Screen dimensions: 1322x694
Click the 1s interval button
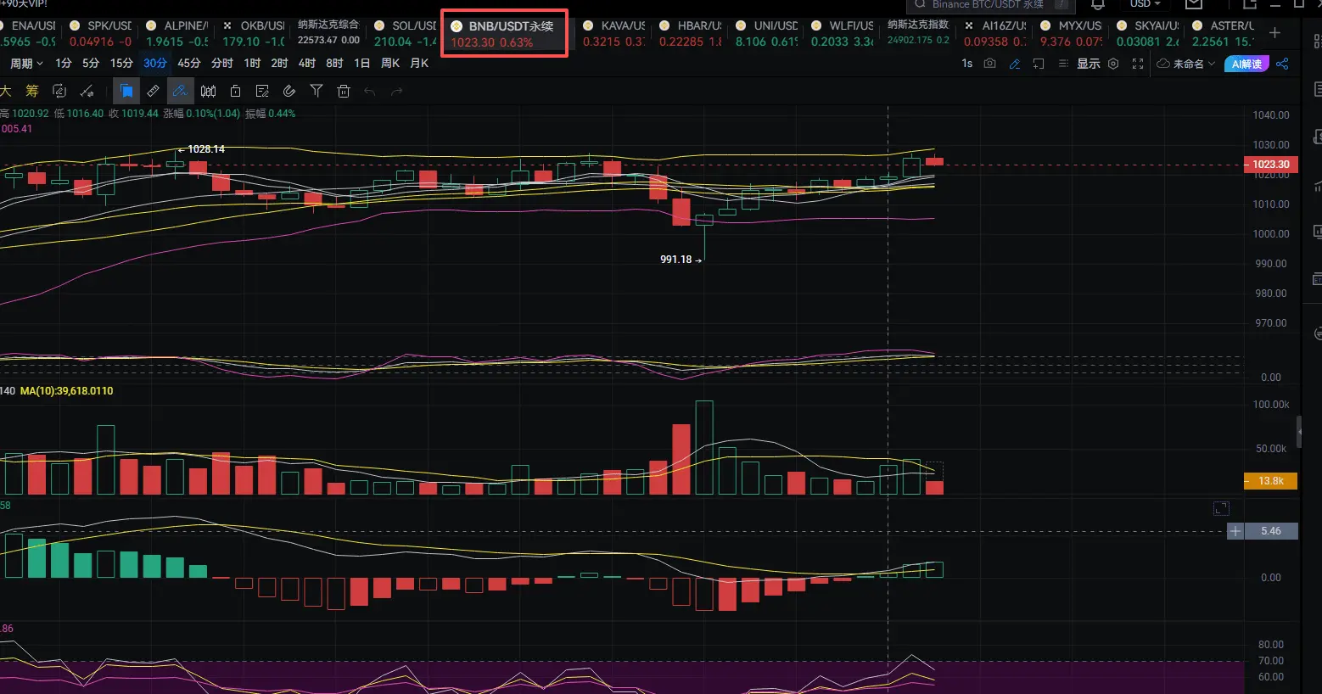(966, 64)
